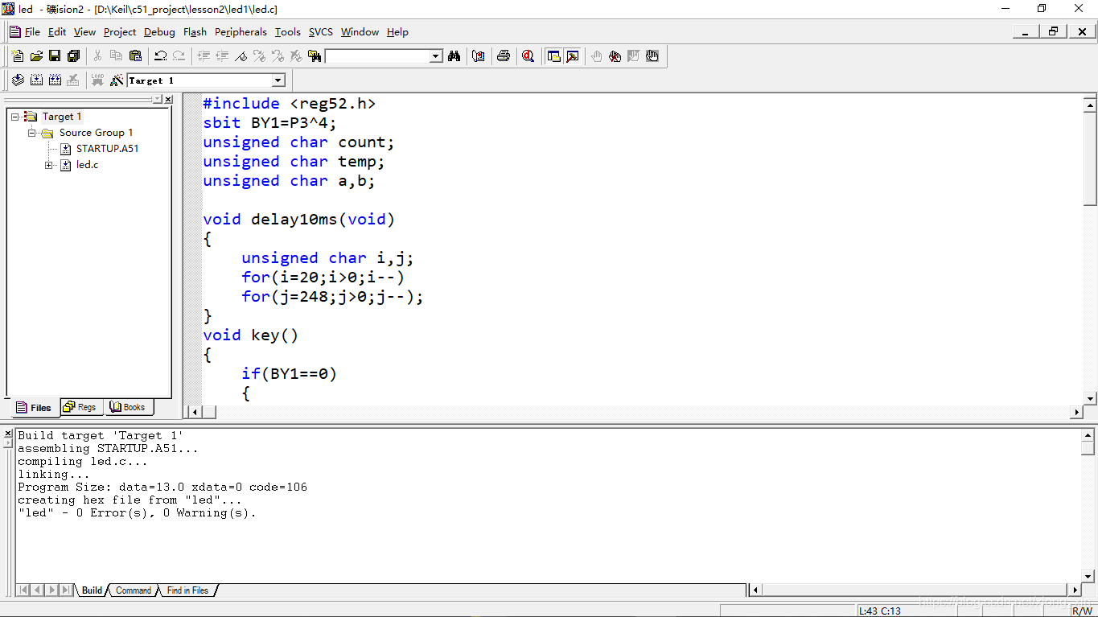This screenshot has width=1098, height=617.
Task: Switch to the Books tab
Action: [127, 407]
